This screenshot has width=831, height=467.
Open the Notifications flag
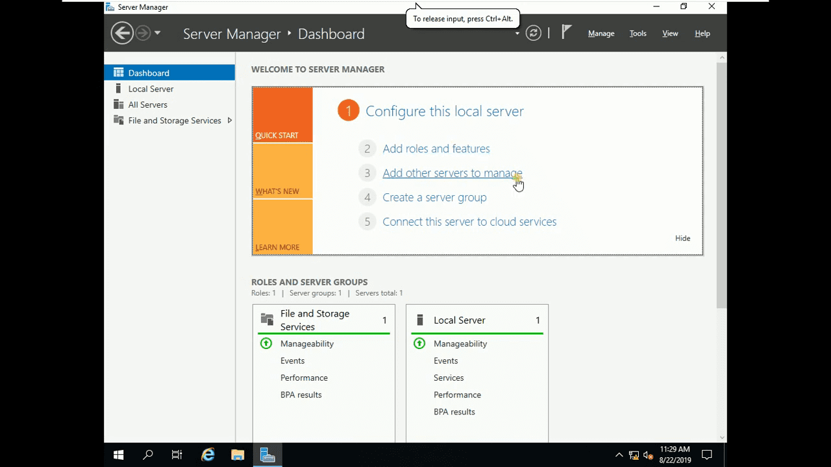(x=566, y=32)
